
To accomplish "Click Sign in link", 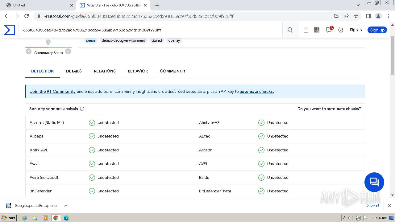I will pos(355,30).
